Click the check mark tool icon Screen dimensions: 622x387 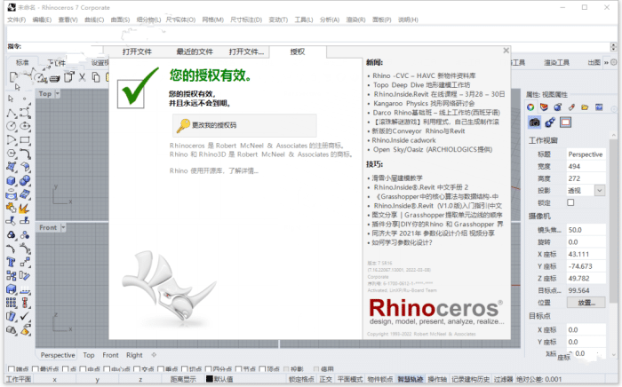(25, 316)
